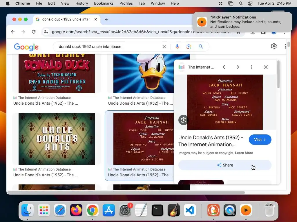This screenshot has width=297, height=222.
Task: Open the Apple menu
Action: [x=8, y=3]
